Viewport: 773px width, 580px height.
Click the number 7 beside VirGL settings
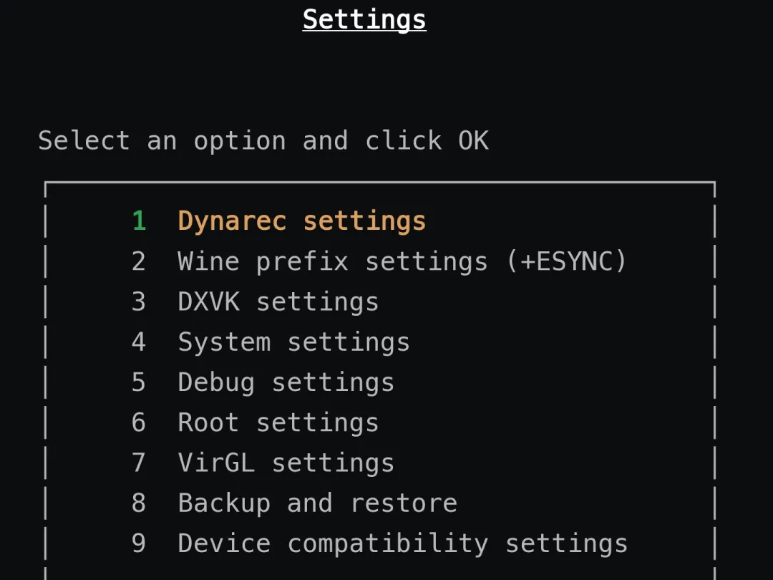(139, 463)
